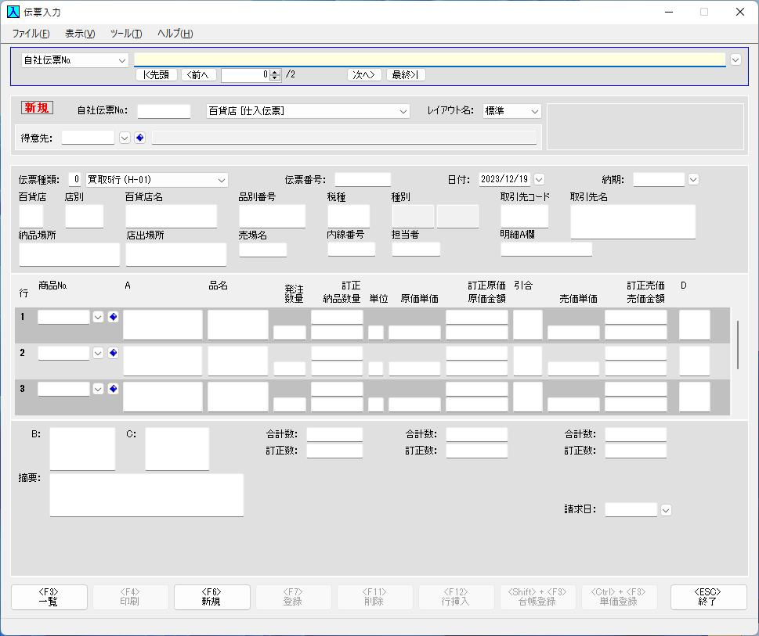The width and height of the screenshot is (759, 636).
Task: Click the ESC 終了 button
Action: point(708,597)
